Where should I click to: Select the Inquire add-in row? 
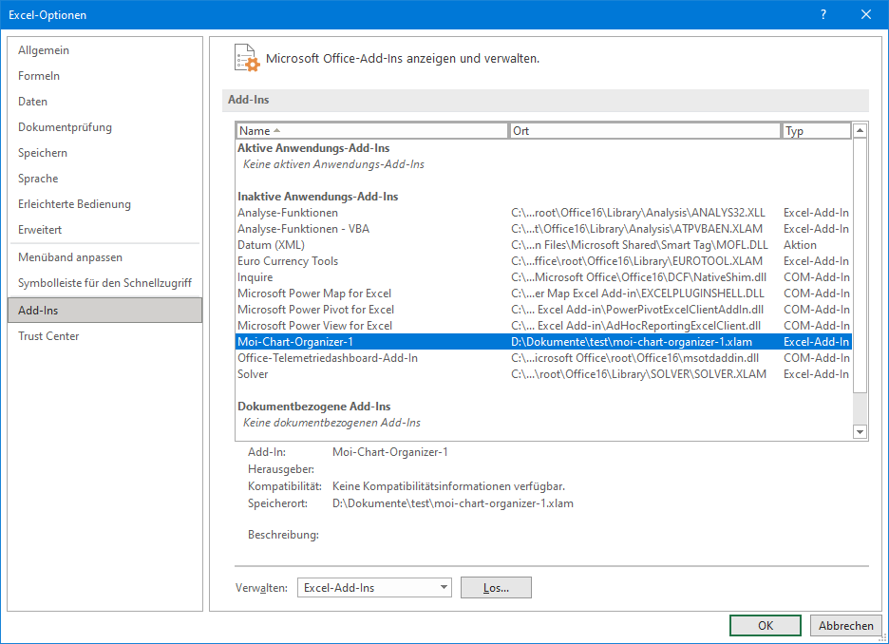[543, 277]
